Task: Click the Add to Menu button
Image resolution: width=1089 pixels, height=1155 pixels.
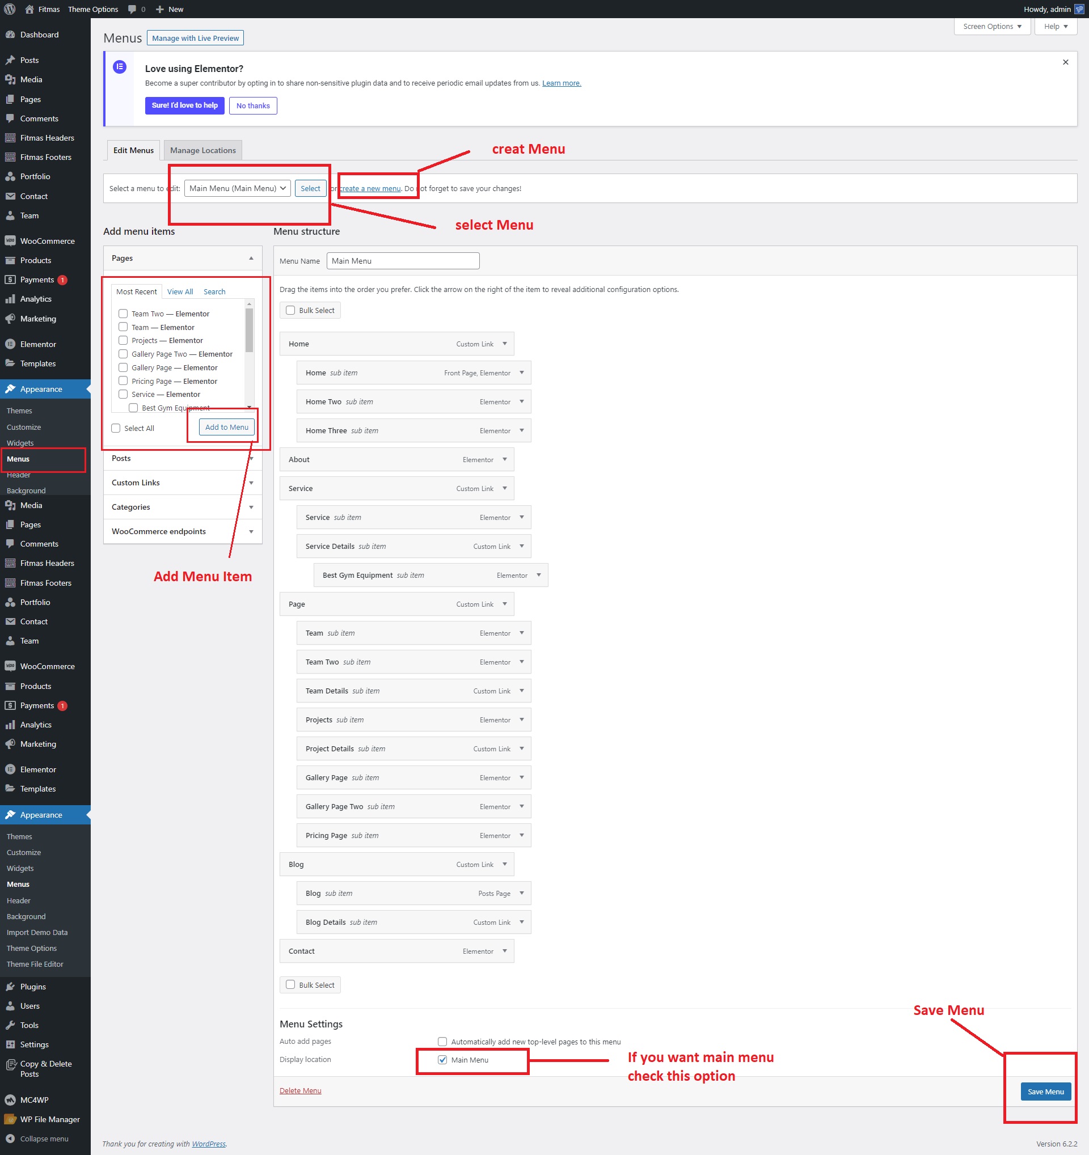Action: pyautogui.click(x=227, y=427)
